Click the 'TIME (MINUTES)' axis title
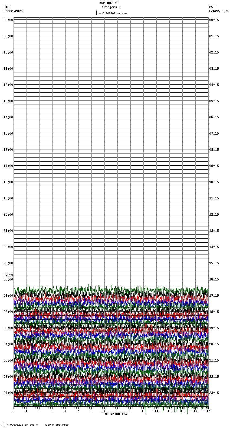The height and width of the screenshot is (428, 230). pos(114,414)
